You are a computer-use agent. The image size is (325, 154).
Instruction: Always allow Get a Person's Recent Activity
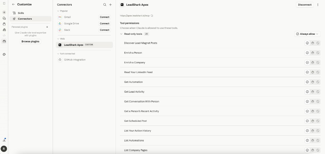(x=307, y=111)
